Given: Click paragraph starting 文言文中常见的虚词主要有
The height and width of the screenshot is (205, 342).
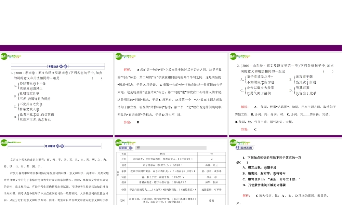Looking at the screenshot, I should 56,163.
